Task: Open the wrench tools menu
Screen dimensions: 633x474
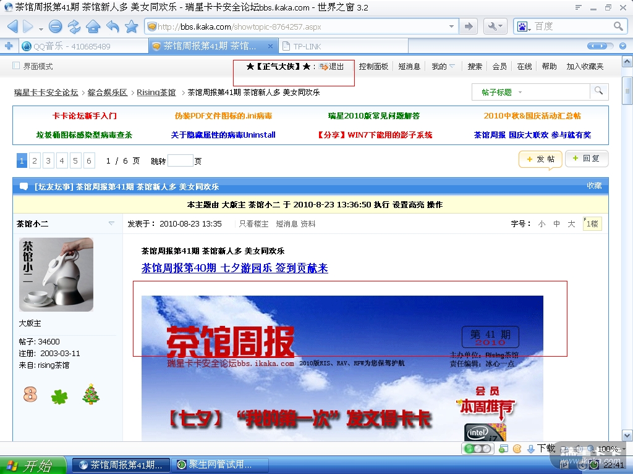Action: (x=495, y=27)
